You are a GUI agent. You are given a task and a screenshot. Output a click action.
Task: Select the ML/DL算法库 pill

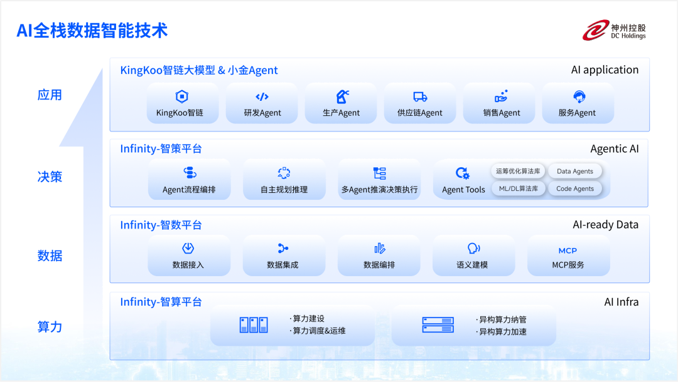tap(519, 188)
